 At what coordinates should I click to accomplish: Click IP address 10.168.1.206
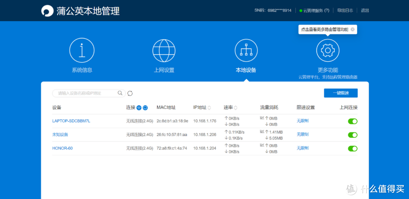[205, 135]
